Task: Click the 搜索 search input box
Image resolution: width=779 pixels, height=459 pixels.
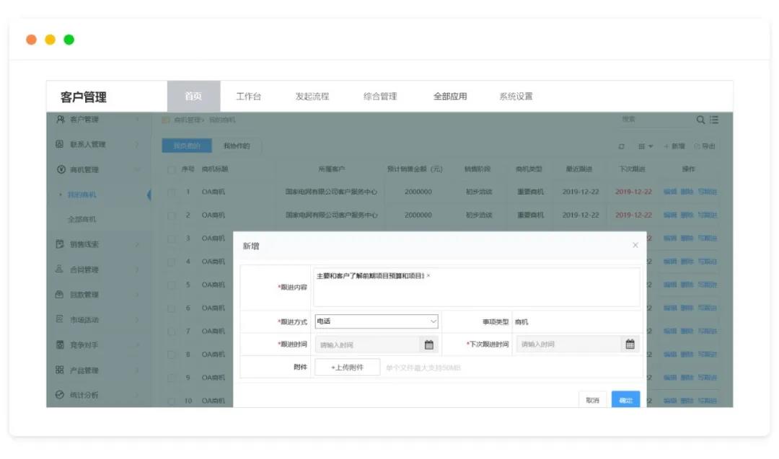Action: [x=656, y=120]
